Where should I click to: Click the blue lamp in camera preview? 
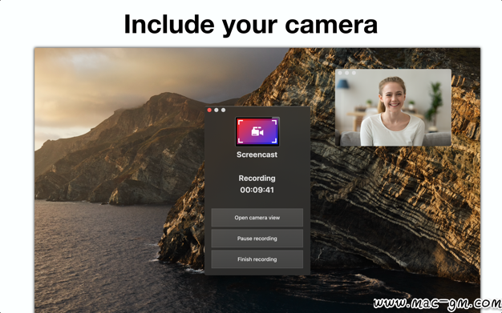(x=343, y=84)
